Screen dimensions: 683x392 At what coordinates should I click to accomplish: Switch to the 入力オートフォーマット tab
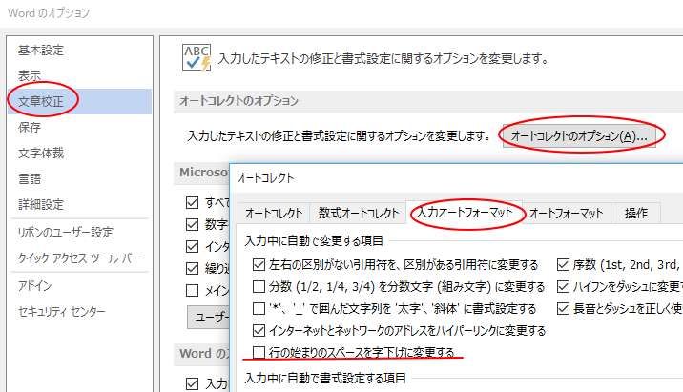coord(465,212)
